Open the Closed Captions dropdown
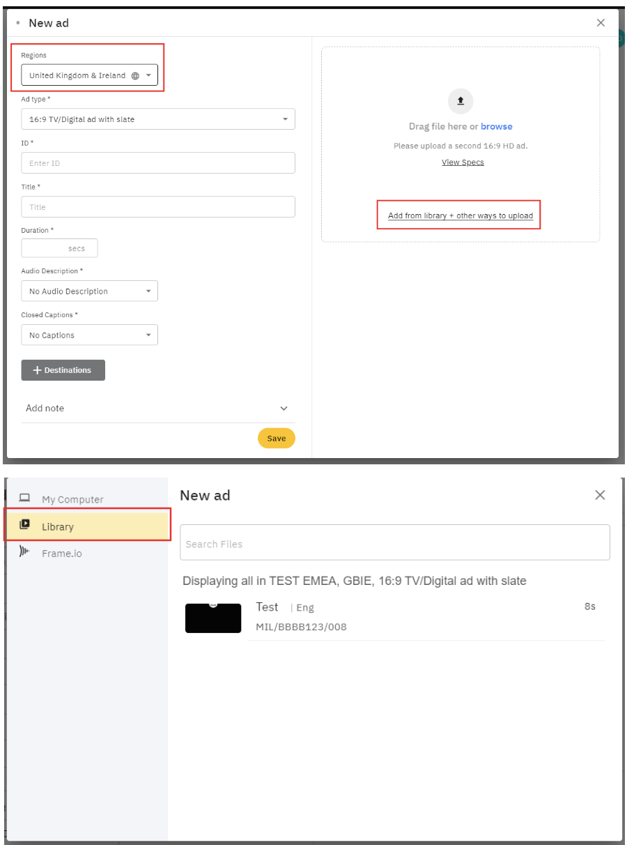The height and width of the screenshot is (845, 627). coord(89,335)
